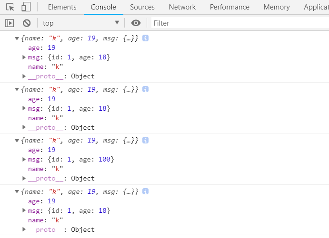
Task: Switch to the Elements tab
Action: click(x=62, y=7)
